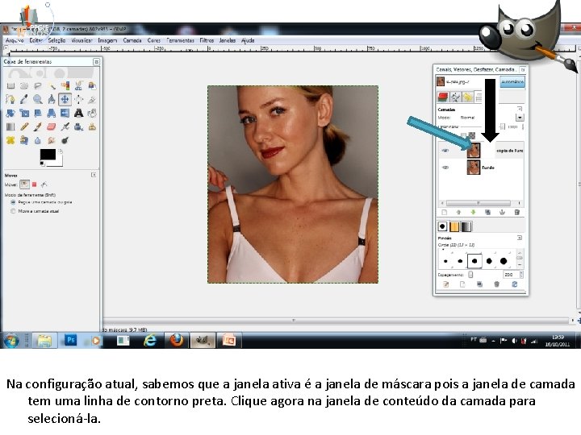This screenshot has height=435, width=581.
Task: Set Move tool to affect path
Action: pos(44,184)
